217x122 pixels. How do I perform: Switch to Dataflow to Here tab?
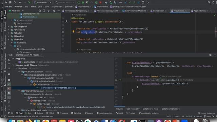[151, 109]
